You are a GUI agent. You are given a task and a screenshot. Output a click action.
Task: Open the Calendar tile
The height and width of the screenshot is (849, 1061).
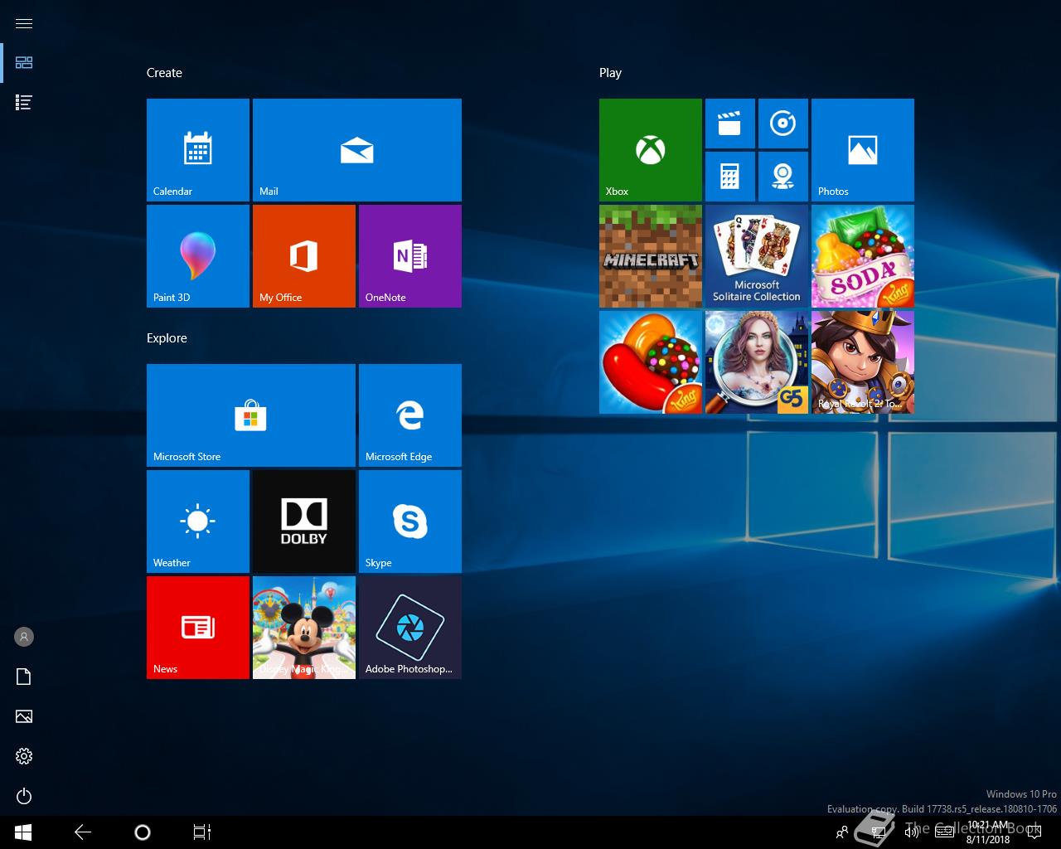[x=198, y=150]
